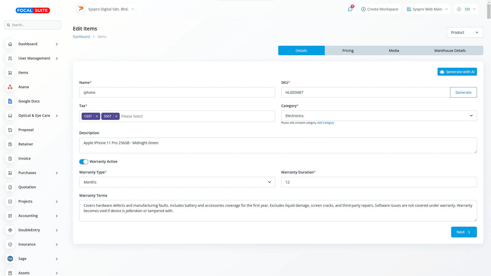This screenshot has height=276, width=491.
Task: Remove the CGST tax tag
Action: pyautogui.click(x=97, y=116)
